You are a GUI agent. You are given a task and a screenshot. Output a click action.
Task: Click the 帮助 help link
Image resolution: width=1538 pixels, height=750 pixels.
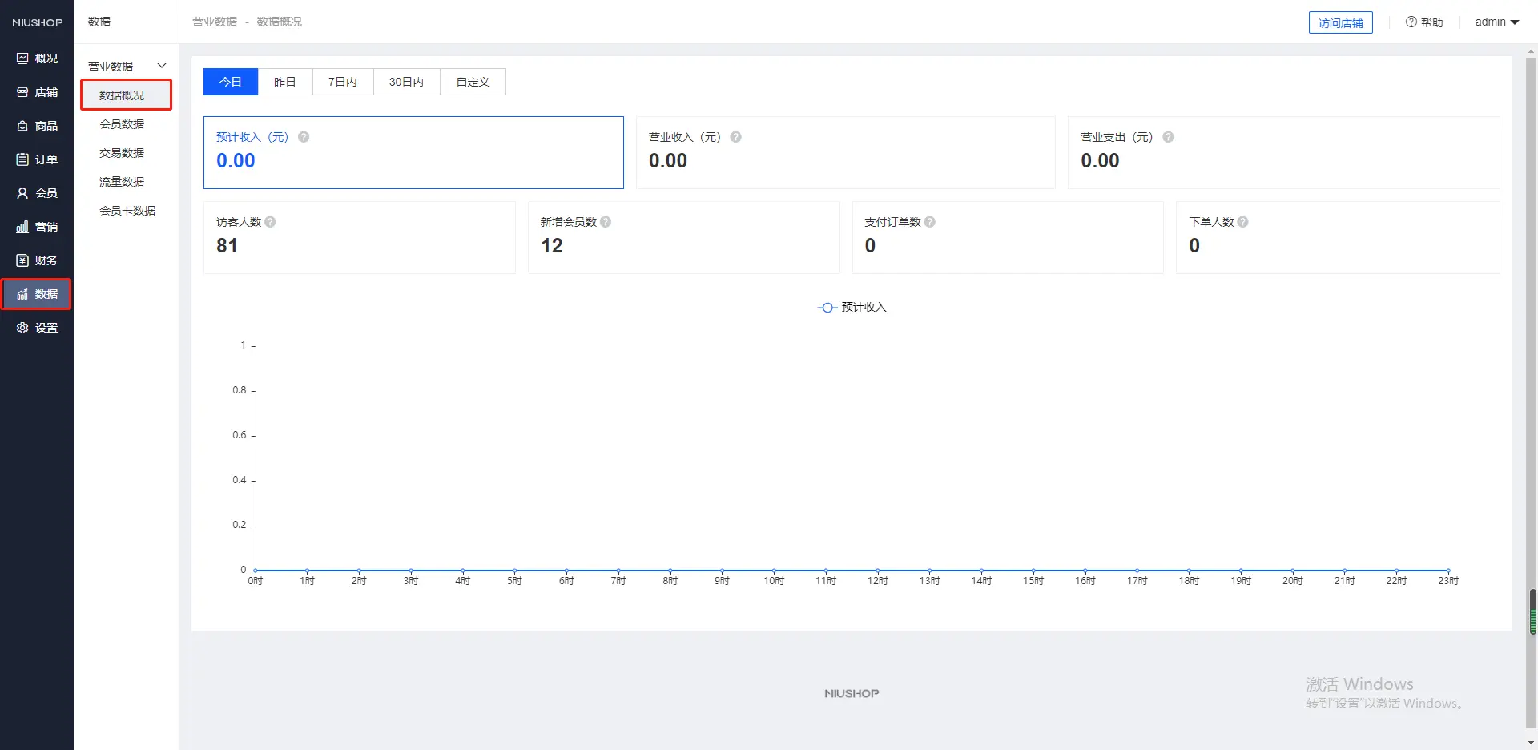point(1424,22)
